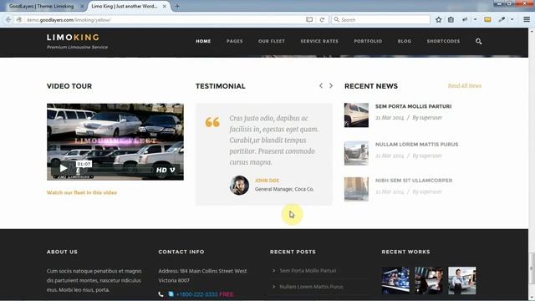
Task: Click Read All News link
Action: coord(465,85)
